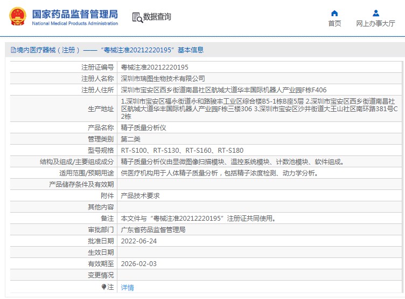Click the 产品技术要求 attachment entry
Viewport: 405px width, 299px height.
140,195
